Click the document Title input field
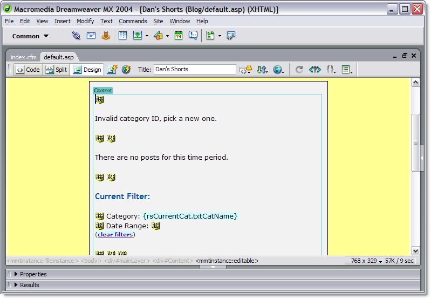The height and width of the screenshot is (299, 431). click(x=195, y=70)
